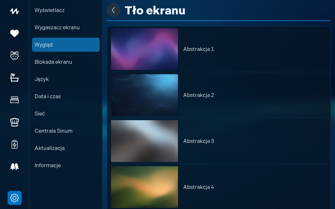The image size is (335, 209).
Task: Open Informacje settings
Action: pyautogui.click(x=66, y=165)
